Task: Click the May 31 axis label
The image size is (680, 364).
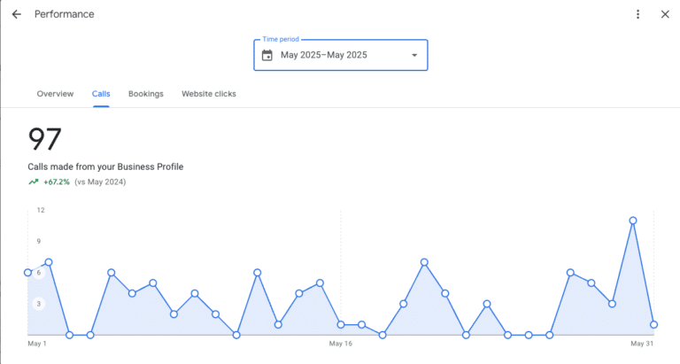Action: point(642,344)
